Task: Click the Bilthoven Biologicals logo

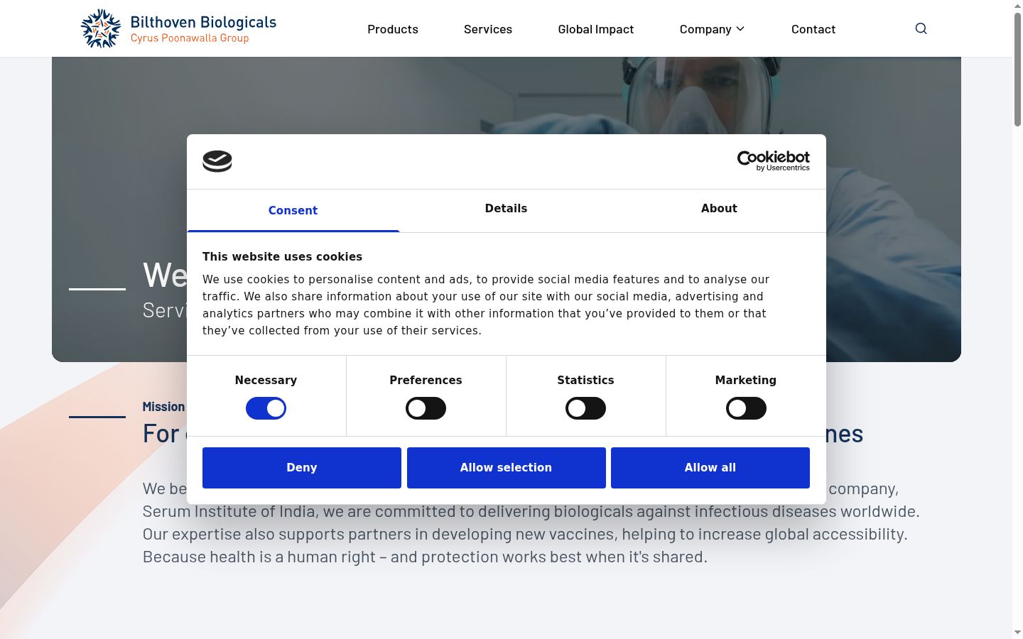Action: [178, 28]
